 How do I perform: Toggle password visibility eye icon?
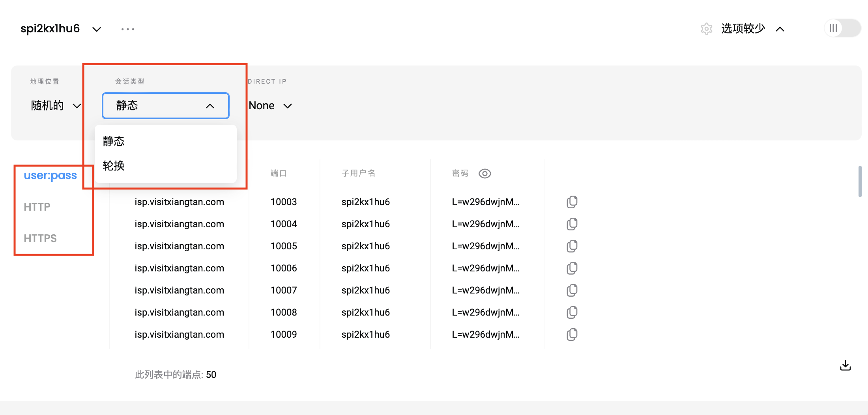point(485,174)
